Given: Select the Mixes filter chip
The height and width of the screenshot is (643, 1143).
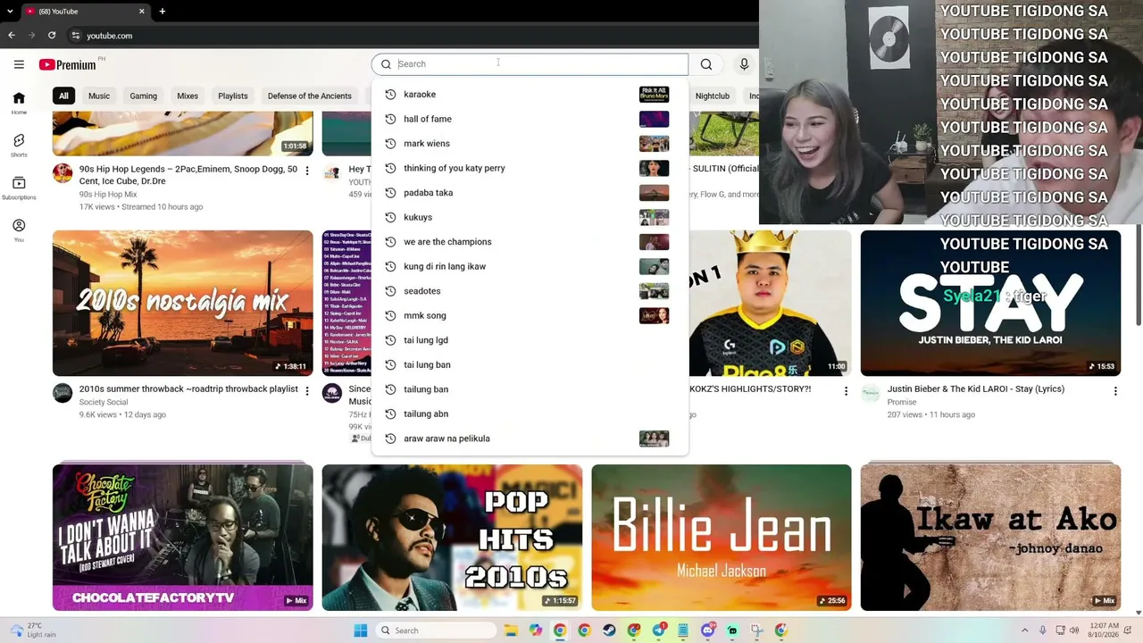Looking at the screenshot, I should pyautogui.click(x=188, y=96).
